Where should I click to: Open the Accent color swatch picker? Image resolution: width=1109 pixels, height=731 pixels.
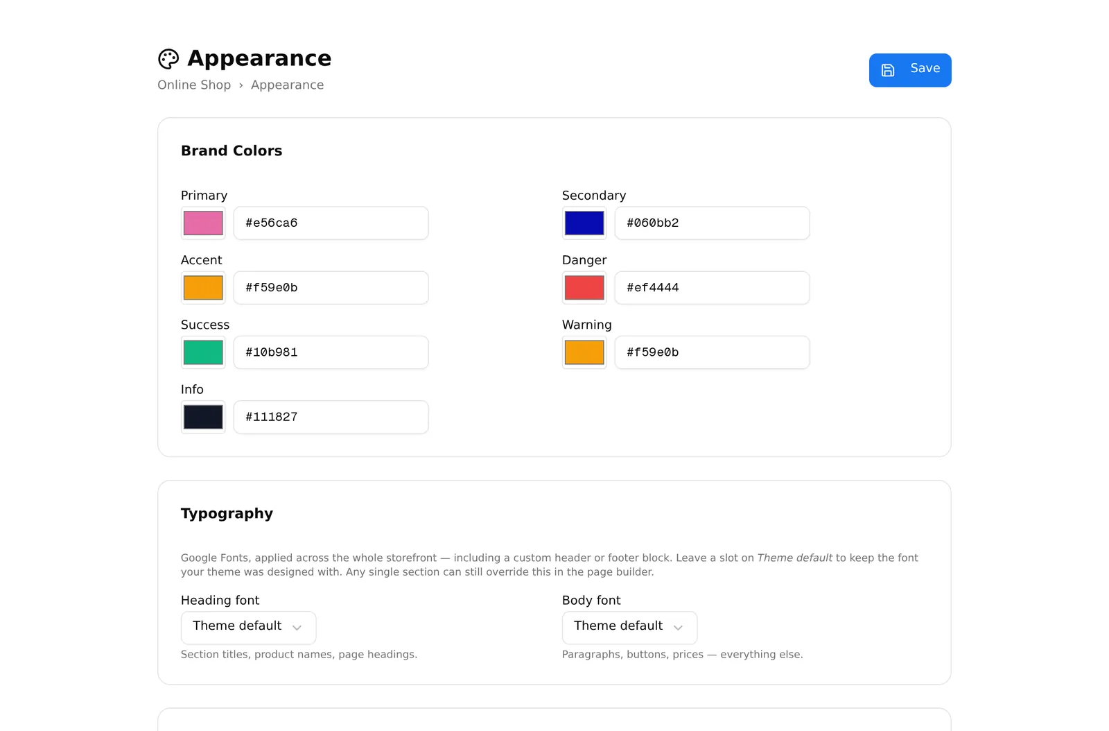[203, 288]
